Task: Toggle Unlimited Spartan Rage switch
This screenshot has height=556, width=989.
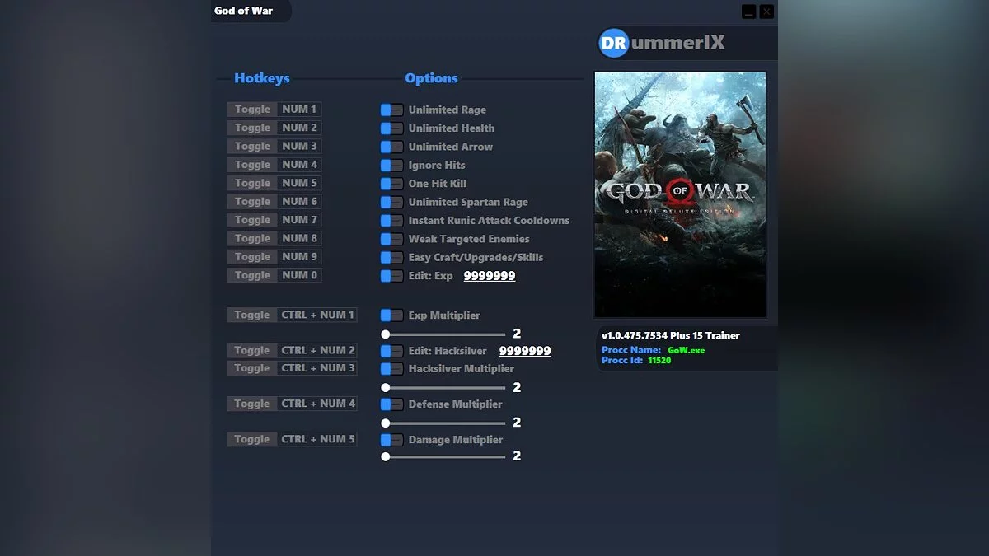Action: pos(391,202)
